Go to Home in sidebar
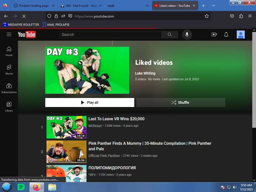The height and width of the screenshot is (192, 256). click(x=9, y=51)
